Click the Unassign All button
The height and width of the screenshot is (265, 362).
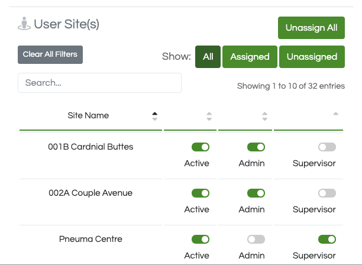(311, 28)
